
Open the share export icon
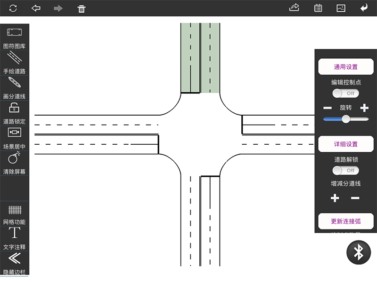(x=295, y=8)
